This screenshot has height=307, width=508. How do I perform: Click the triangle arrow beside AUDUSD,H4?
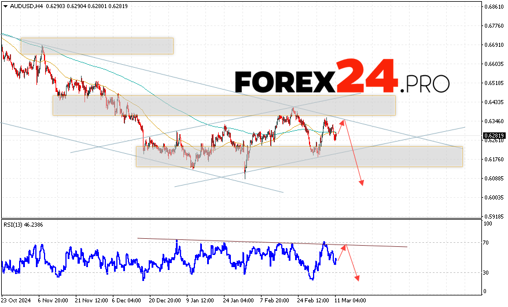pyautogui.click(x=4, y=6)
